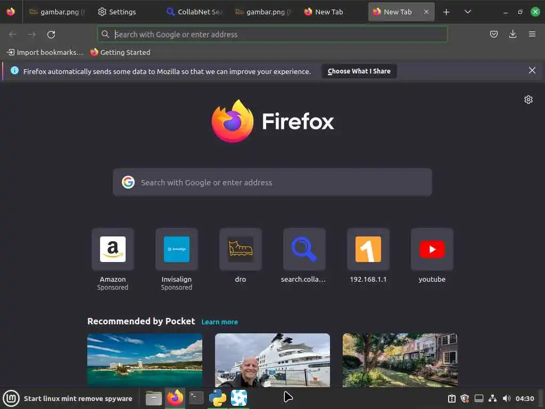
Task: Open the update manager shield icon
Action: [465, 398]
